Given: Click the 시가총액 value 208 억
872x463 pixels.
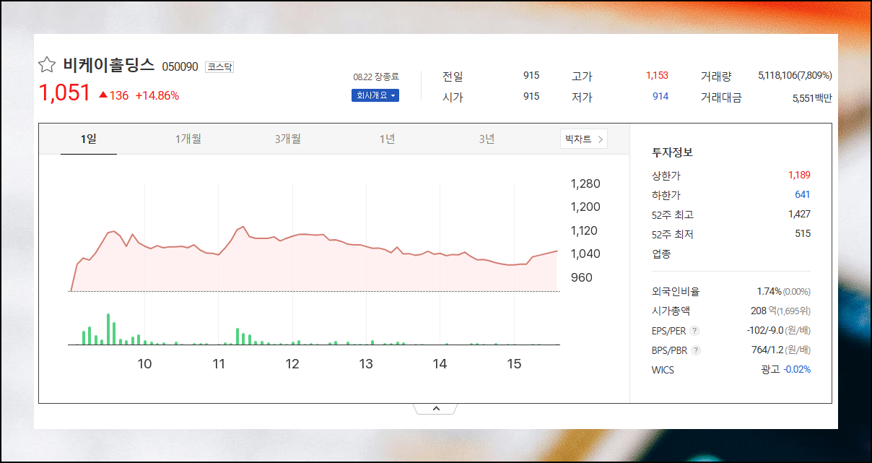Looking at the screenshot, I should pyautogui.click(x=763, y=311).
